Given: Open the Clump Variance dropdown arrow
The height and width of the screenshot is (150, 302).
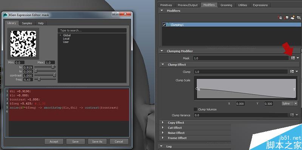Looking at the screenshot, I should 297,115.
